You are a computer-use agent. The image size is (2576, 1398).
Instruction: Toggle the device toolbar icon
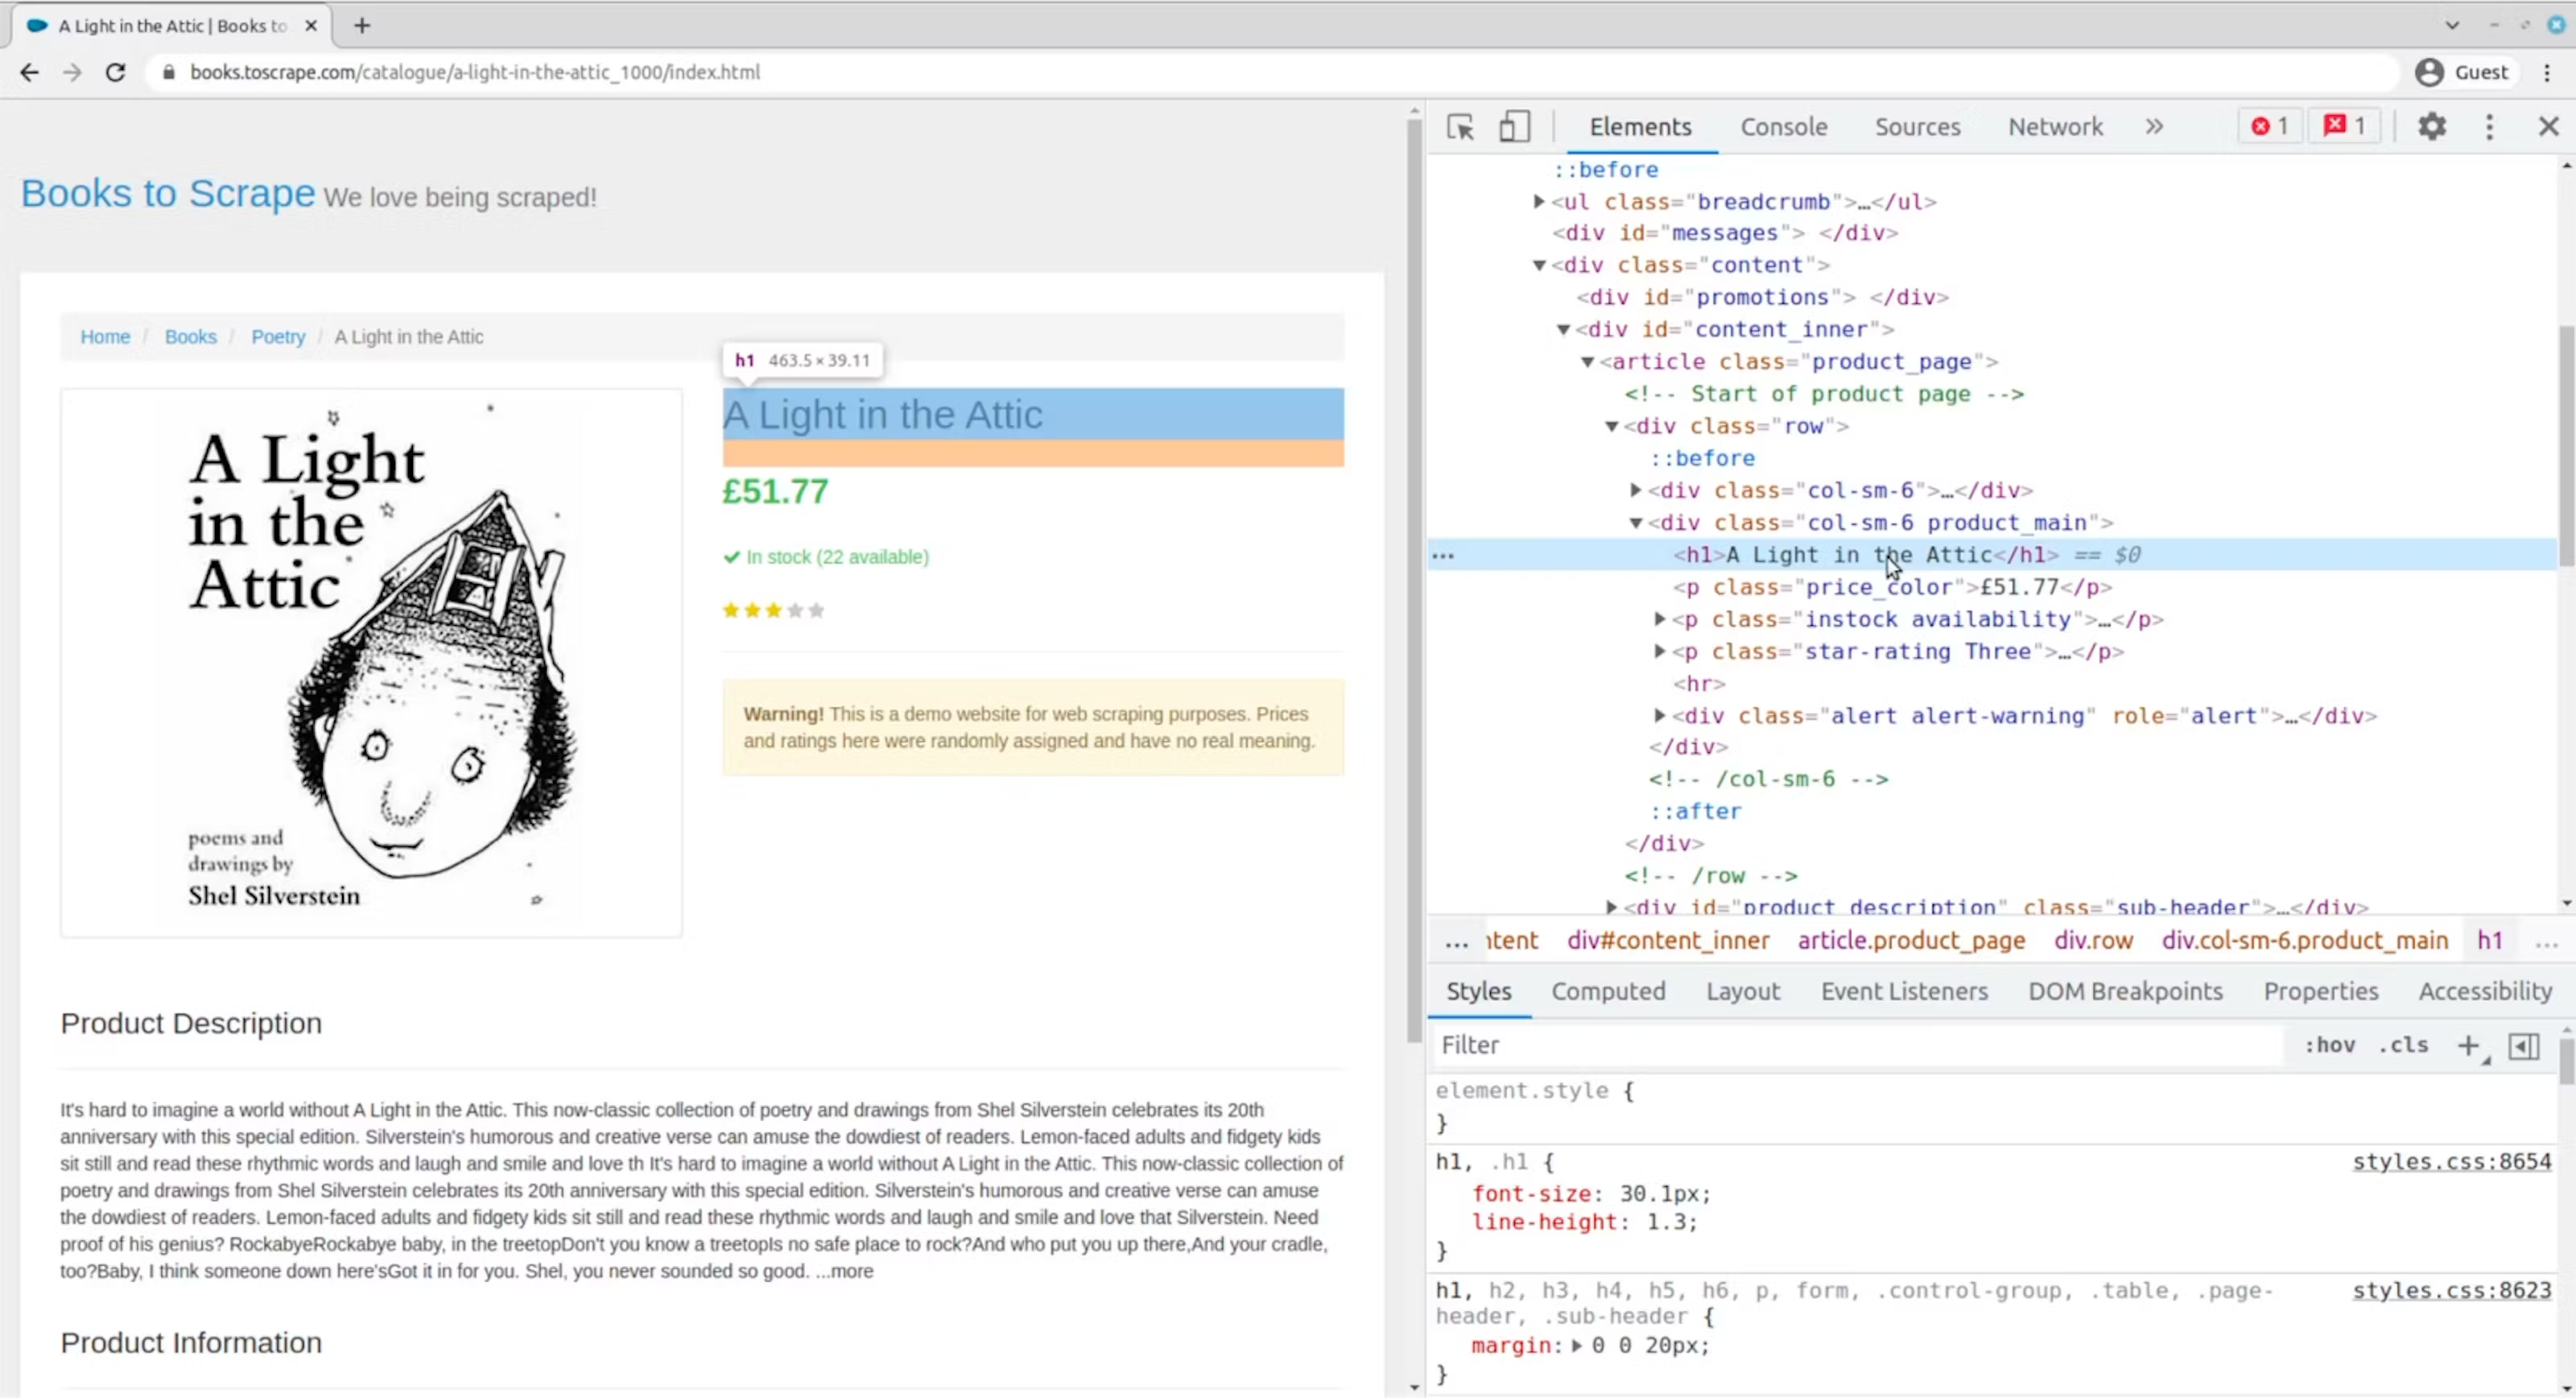(x=1514, y=127)
